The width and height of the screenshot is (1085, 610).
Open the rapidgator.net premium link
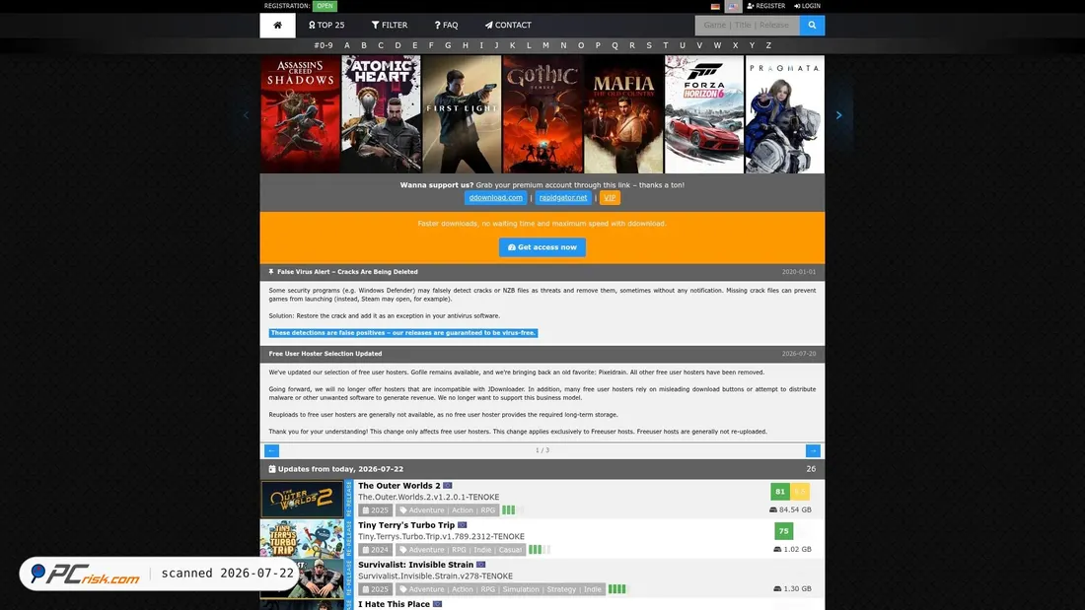[x=563, y=198]
